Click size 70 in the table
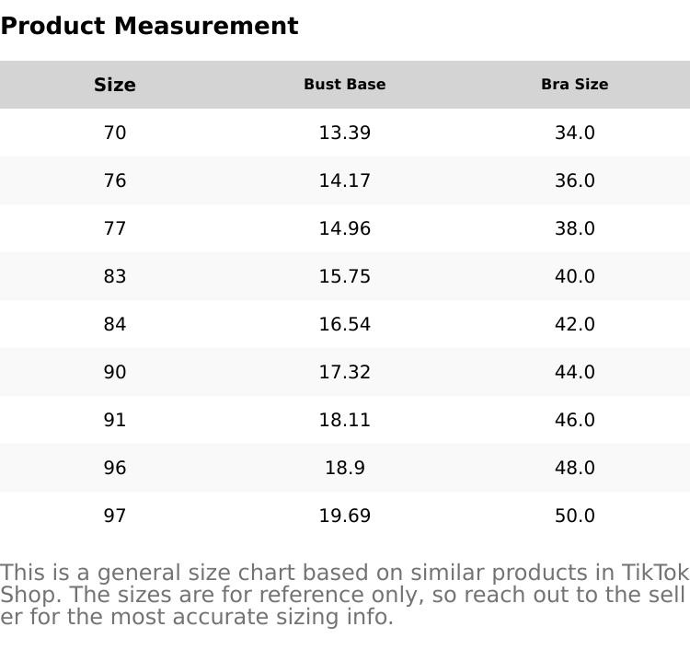This screenshot has height=650, width=690. [115, 133]
